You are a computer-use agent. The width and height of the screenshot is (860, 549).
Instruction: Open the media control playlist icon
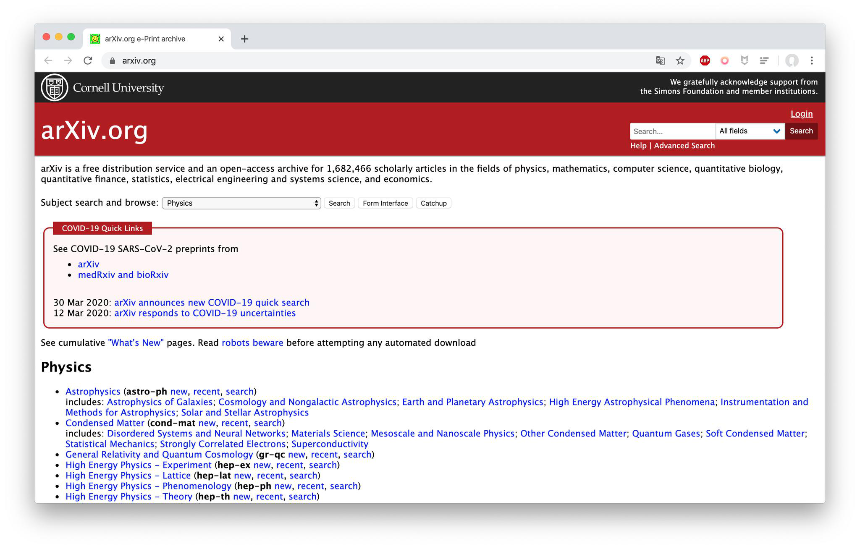click(x=764, y=60)
